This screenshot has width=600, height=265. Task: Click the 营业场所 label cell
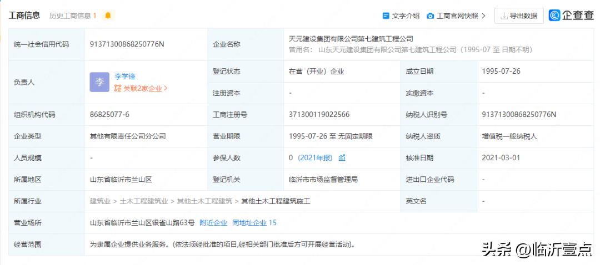47,223
